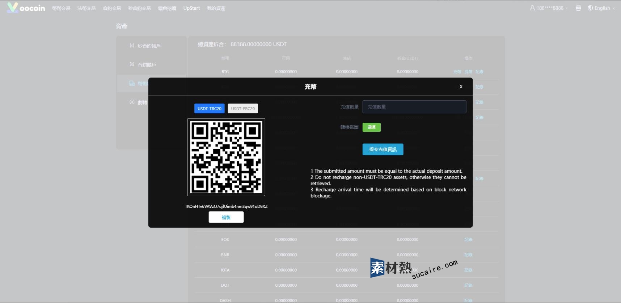Click the coin account sidebar icon
621x303 pixels.
click(132, 83)
